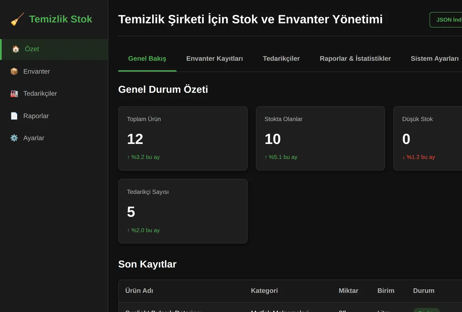
Task: Click the value 5 in Tedarikçi Sayısı
Action: click(x=131, y=212)
